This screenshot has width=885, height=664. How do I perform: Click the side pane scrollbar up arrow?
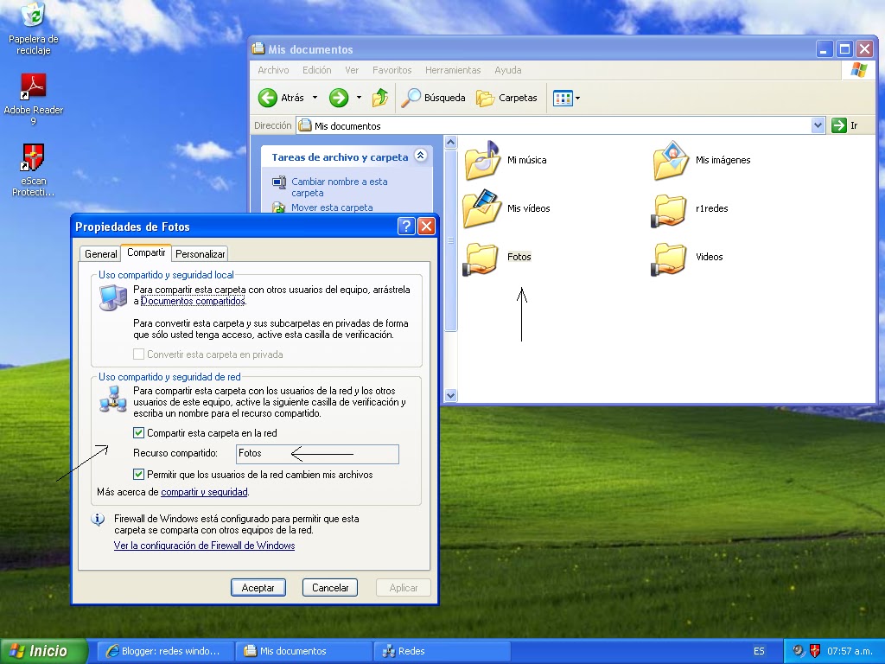pos(450,143)
